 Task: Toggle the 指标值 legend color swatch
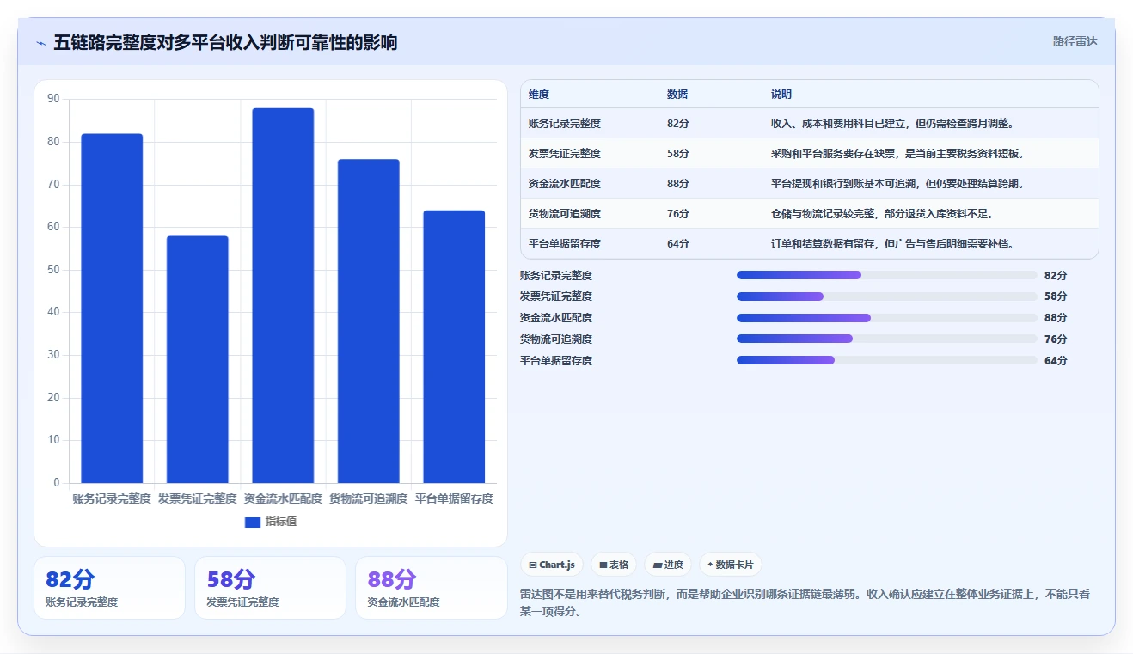[x=253, y=522]
